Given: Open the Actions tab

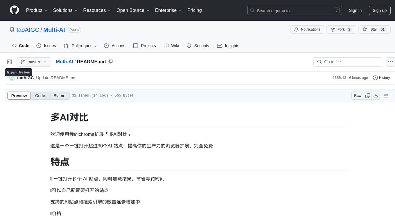Looking at the screenshot, I should pyautogui.click(x=114, y=46).
